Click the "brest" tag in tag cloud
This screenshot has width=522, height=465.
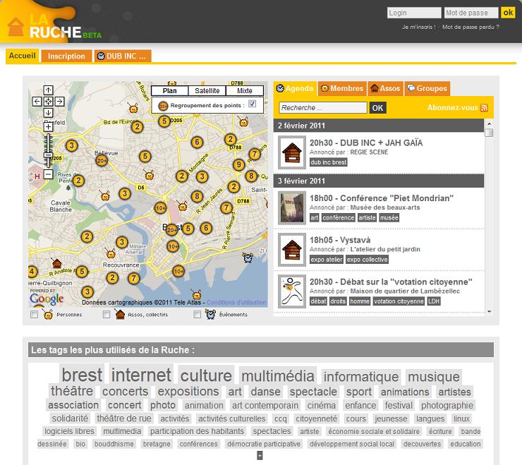82,375
